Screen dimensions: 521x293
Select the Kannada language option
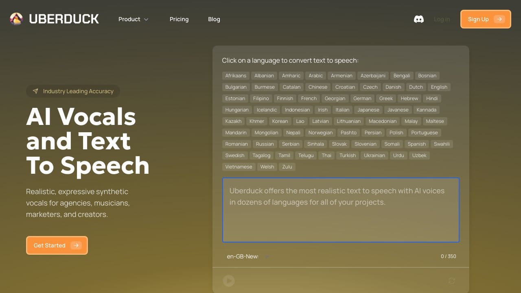[x=427, y=110]
